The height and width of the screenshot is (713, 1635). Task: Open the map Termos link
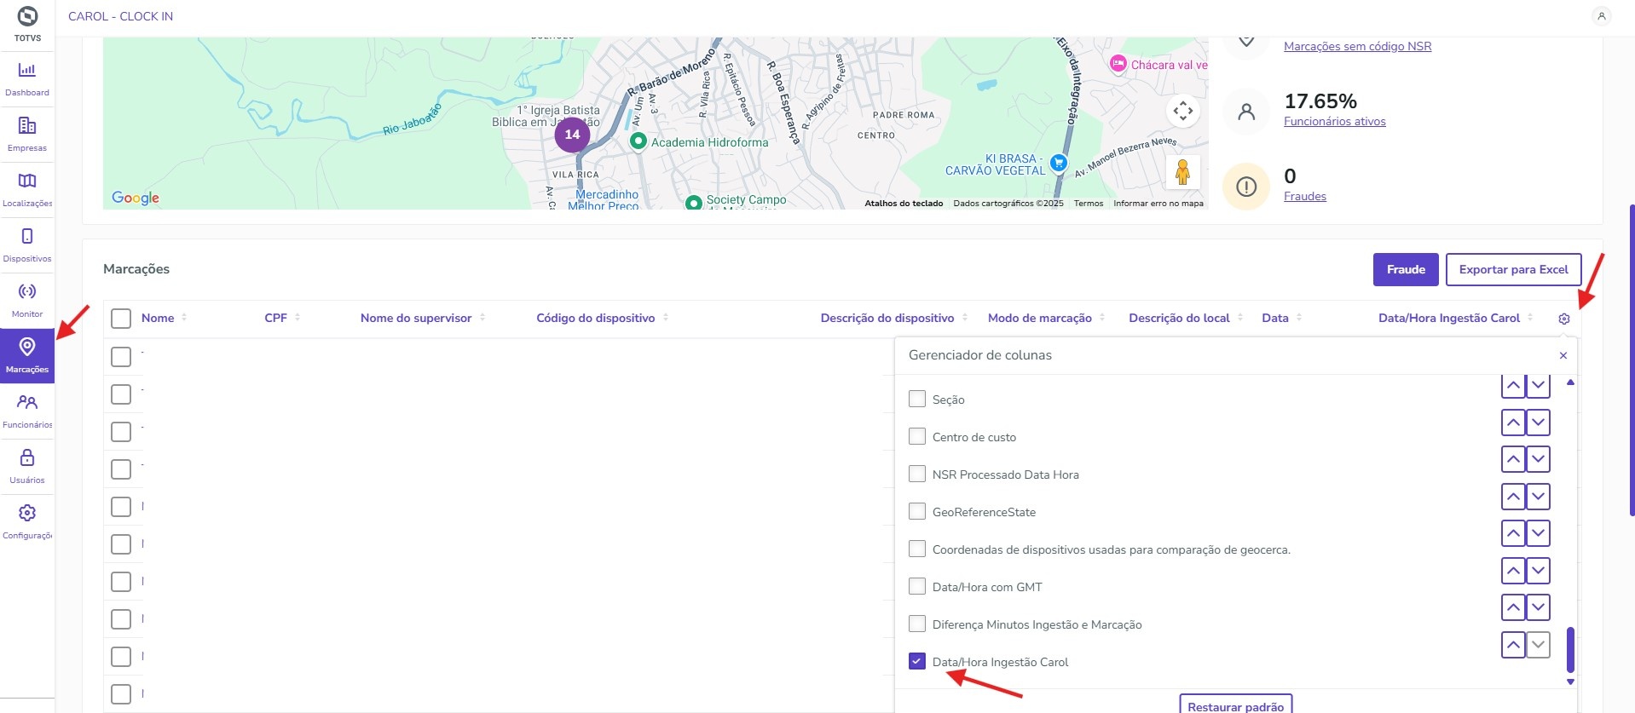[x=1088, y=204]
